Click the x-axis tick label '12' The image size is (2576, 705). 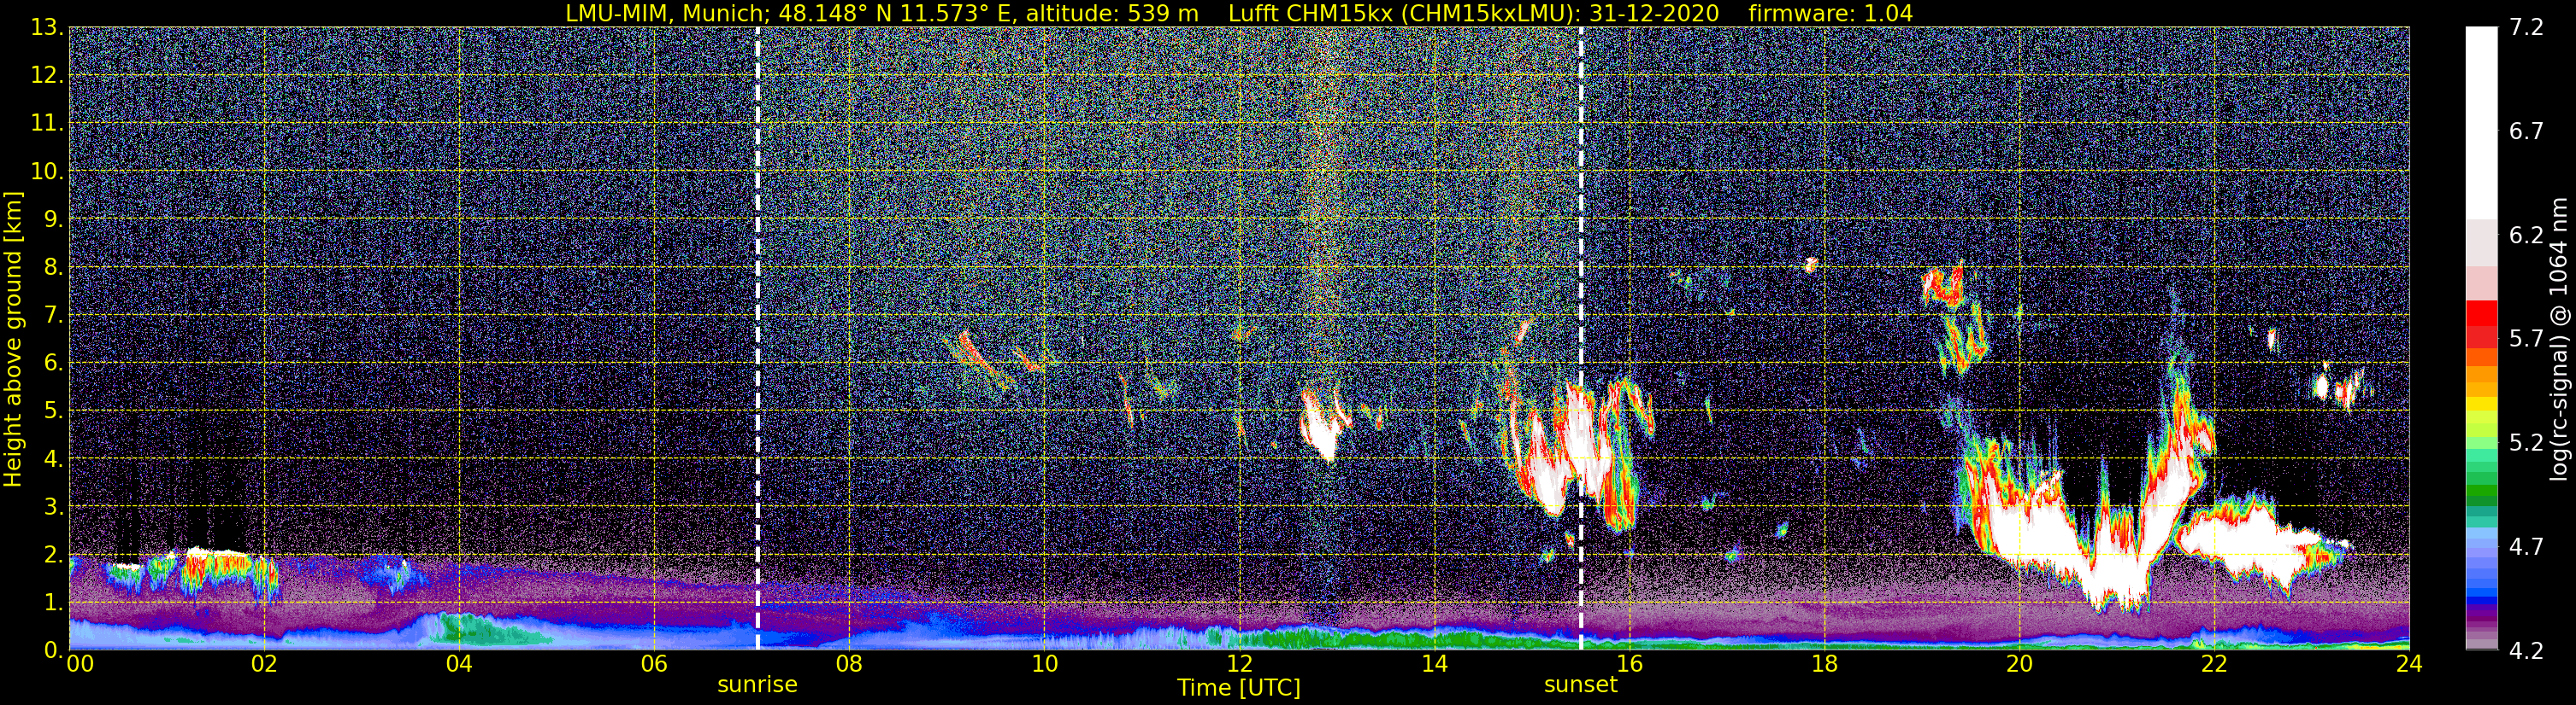click(1239, 664)
